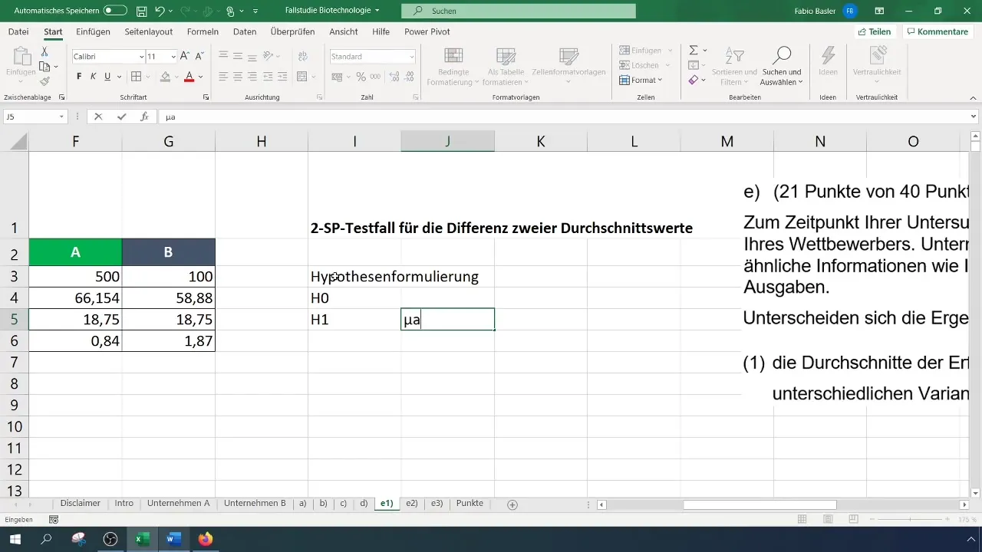Click the zoom slider in status bar
This screenshot has height=552, width=982.
point(909,519)
